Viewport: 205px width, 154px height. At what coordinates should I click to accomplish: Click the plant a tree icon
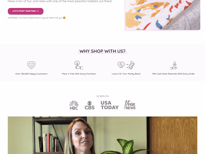(79, 65)
